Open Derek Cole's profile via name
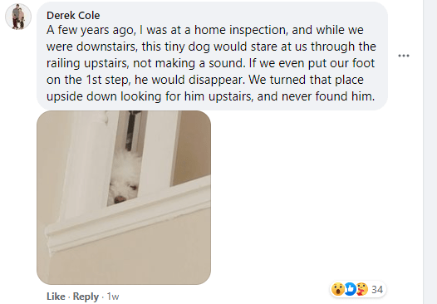 (73, 16)
